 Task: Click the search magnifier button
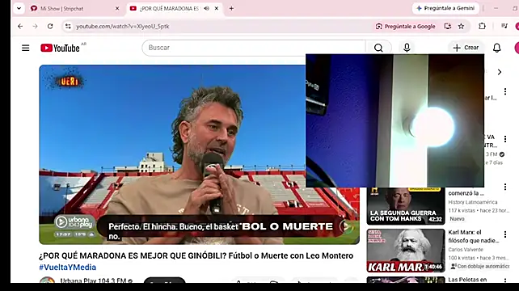[378, 48]
